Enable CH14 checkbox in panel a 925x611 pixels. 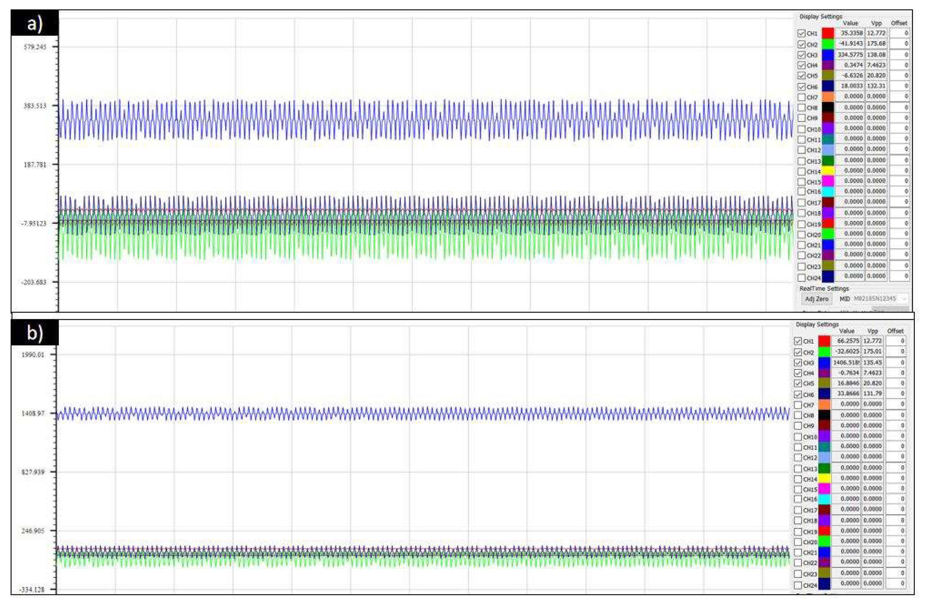coord(801,172)
